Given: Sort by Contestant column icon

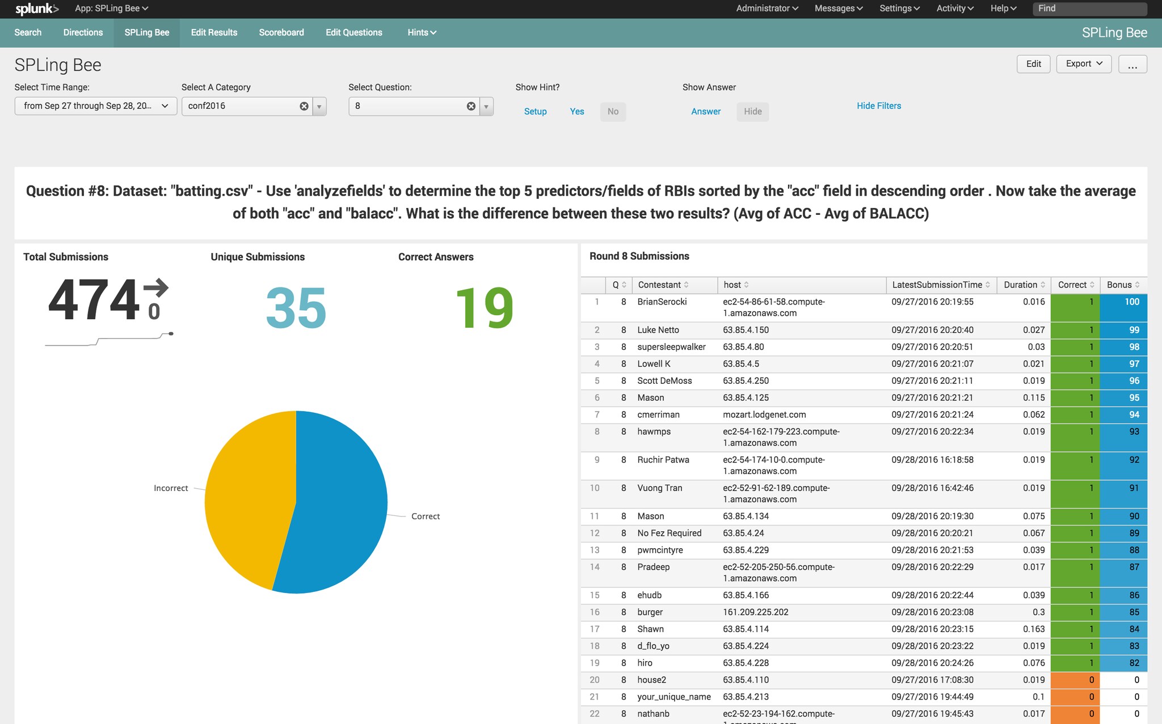Looking at the screenshot, I should (686, 285).
